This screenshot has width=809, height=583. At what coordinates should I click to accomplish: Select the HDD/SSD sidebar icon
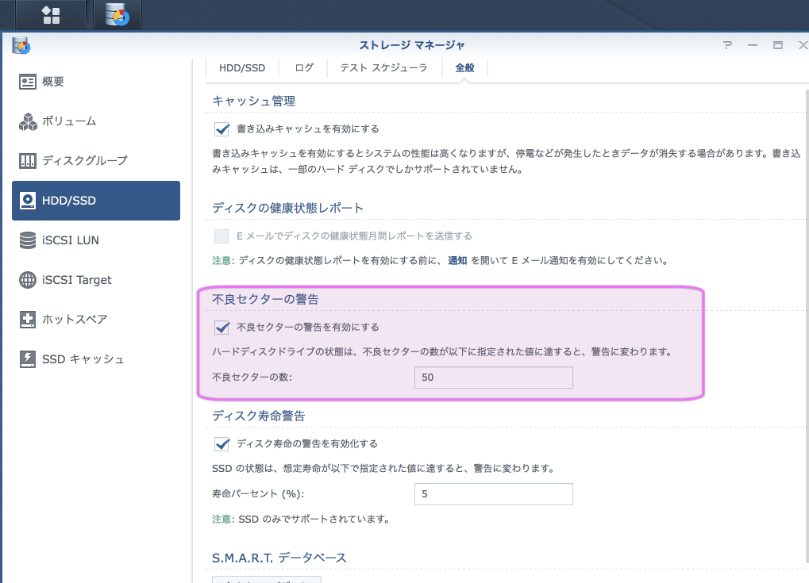(x=28, y=201)
